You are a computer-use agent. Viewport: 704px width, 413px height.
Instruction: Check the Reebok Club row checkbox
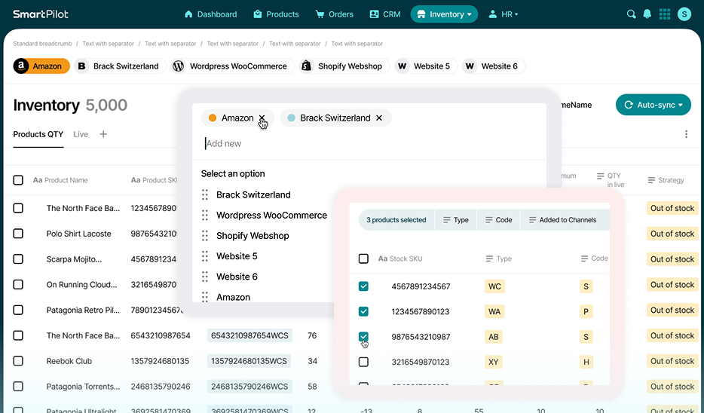(18, 361)
